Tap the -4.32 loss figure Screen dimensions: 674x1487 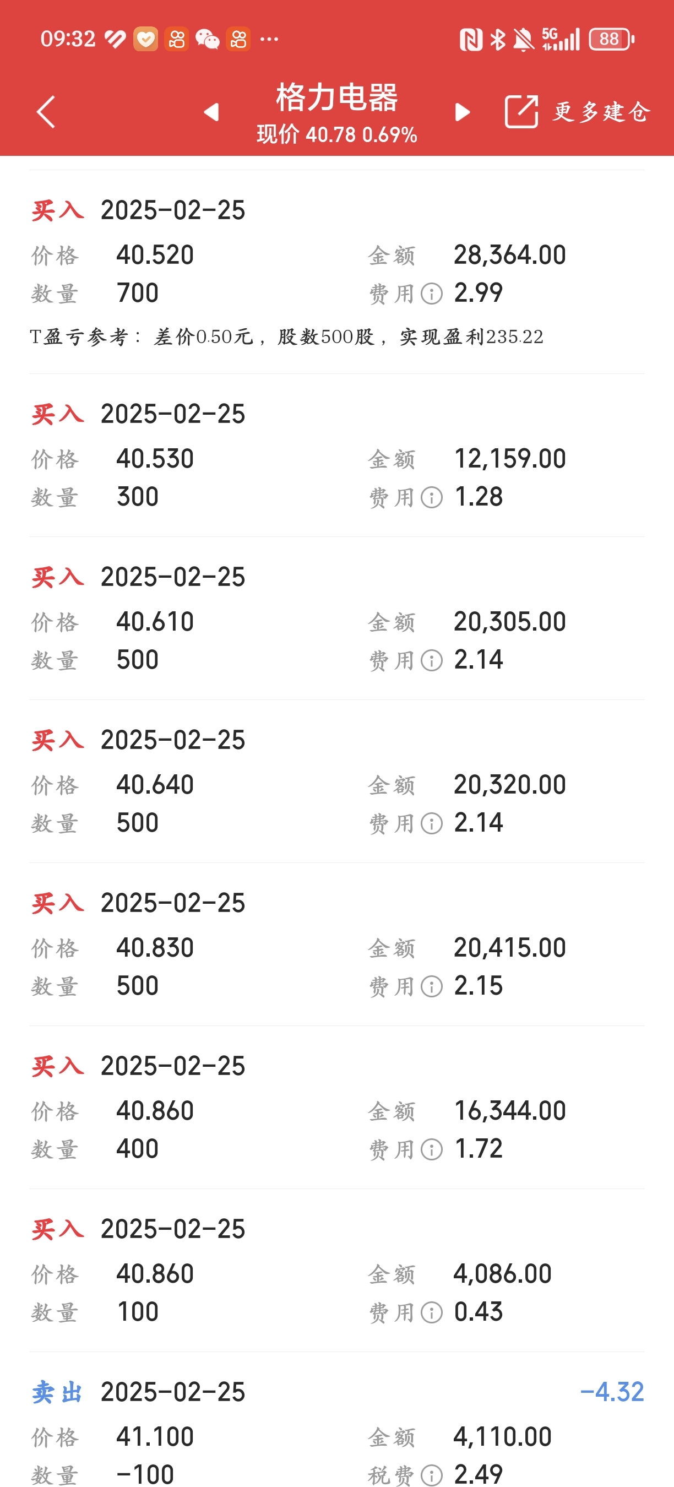coord(612,1392)
